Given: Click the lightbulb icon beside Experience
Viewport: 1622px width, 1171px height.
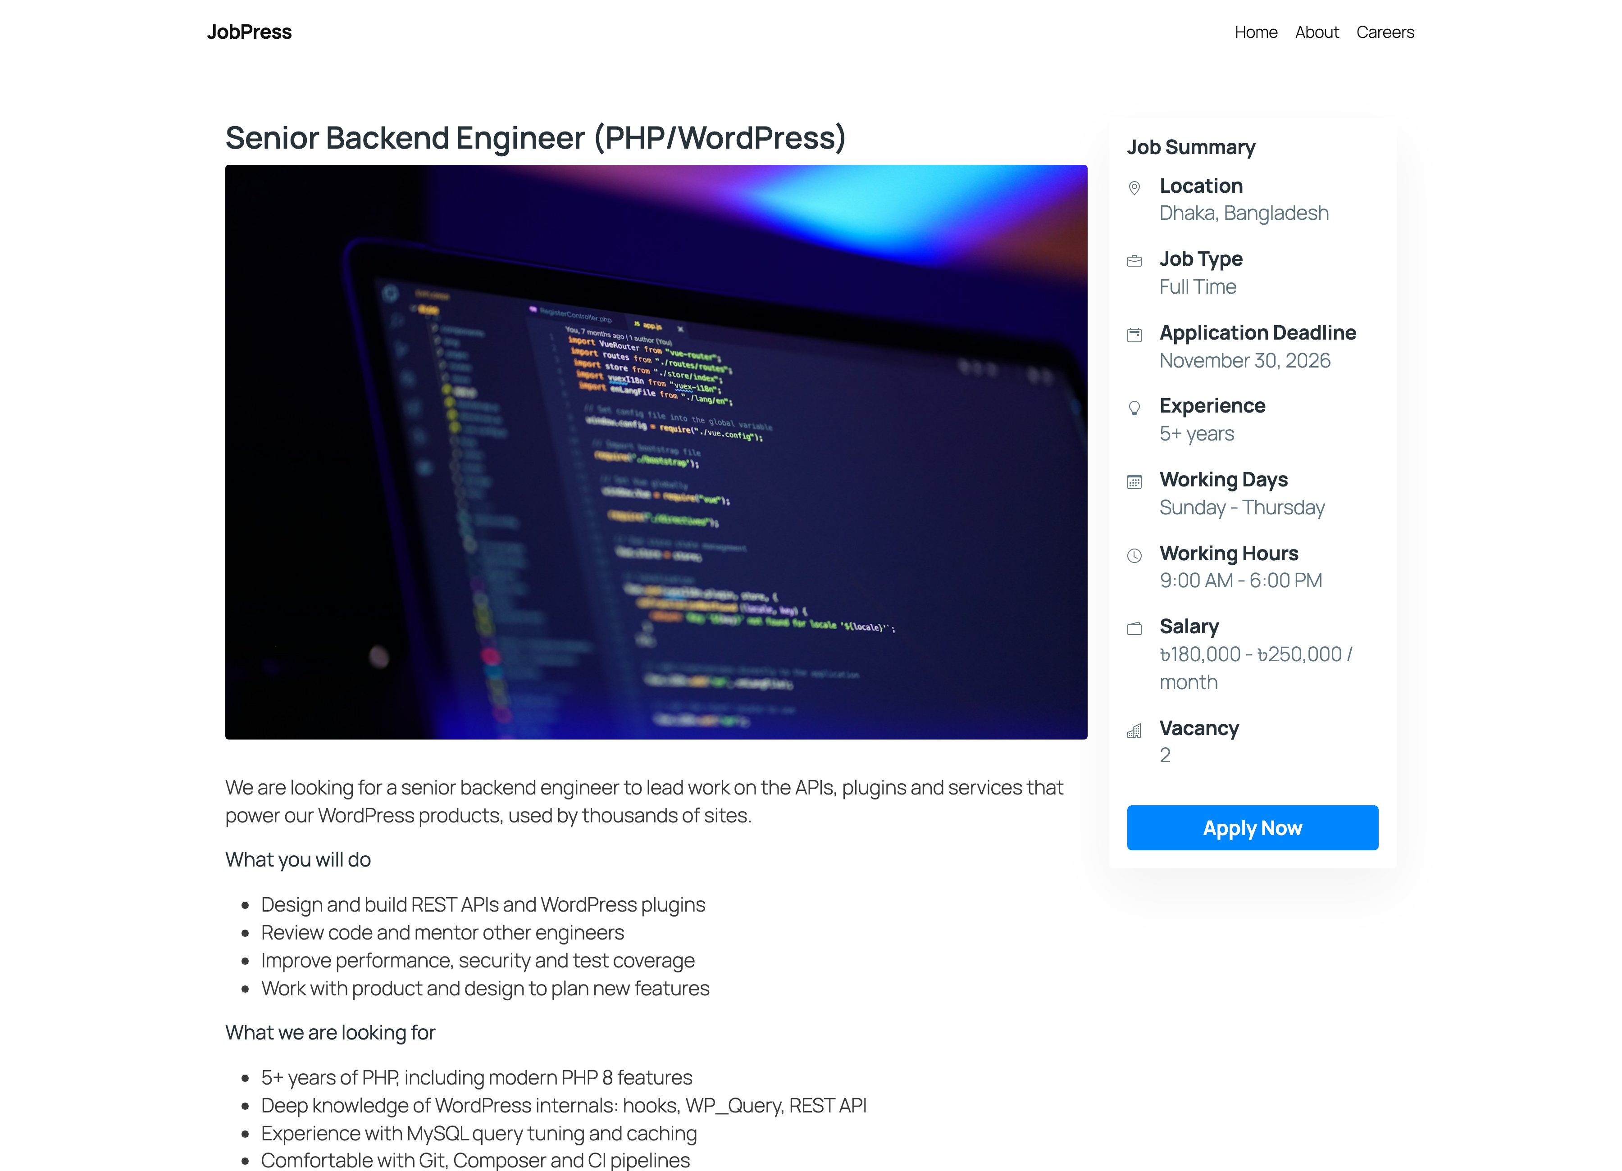Looking at the screenshot, I should (1134, 408).
